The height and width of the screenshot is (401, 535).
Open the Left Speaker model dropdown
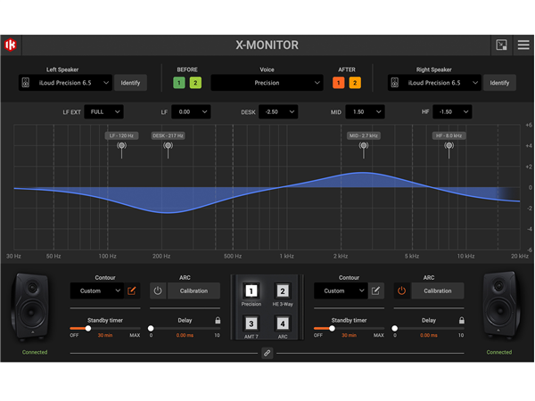click(x=66, y=83)
